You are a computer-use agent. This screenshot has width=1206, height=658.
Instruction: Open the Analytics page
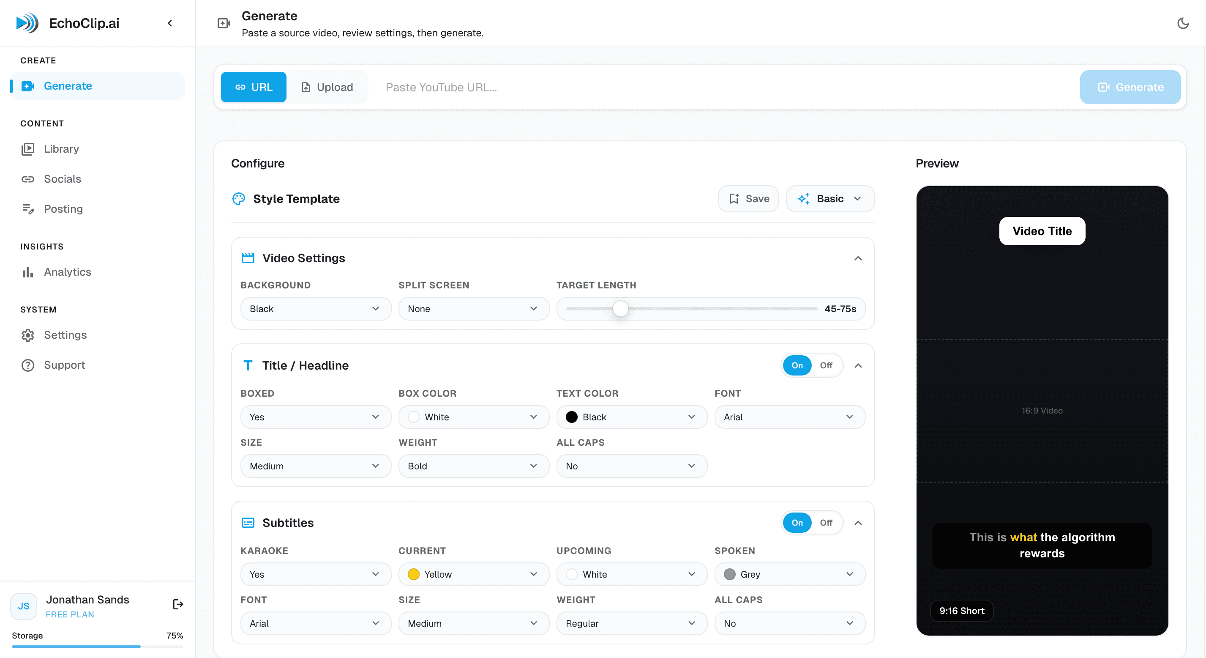point(67,272)
